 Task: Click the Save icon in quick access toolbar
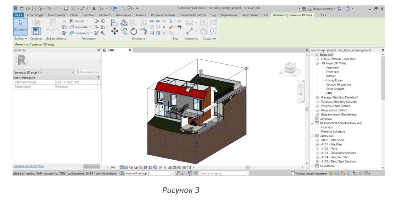point(34,8)
